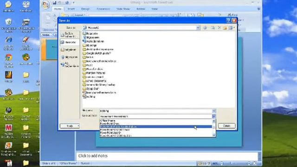Image resolution: width=297 pixels, height=167 pixels.
Task: Switch to the Animations ribbon tab
Action: 103,9
